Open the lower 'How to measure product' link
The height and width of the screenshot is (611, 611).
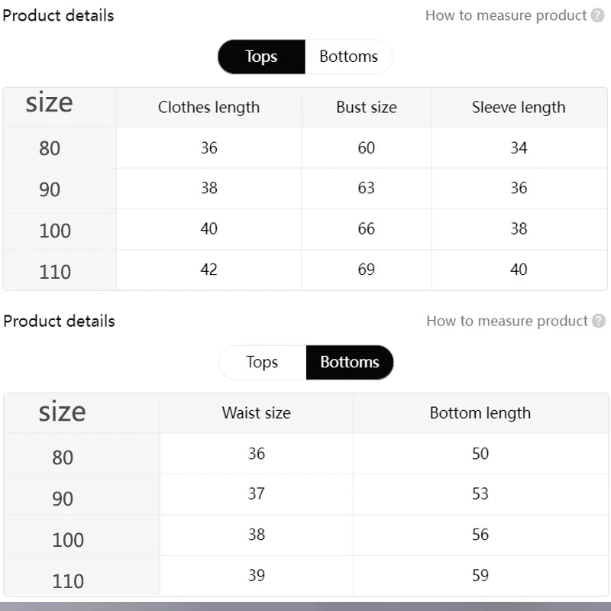(x=507, y=321)
